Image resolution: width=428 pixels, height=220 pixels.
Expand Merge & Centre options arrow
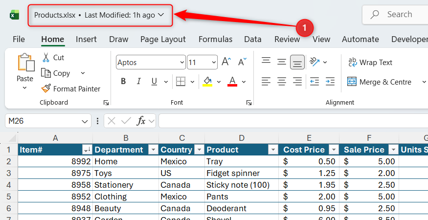(x=424, y=82)
